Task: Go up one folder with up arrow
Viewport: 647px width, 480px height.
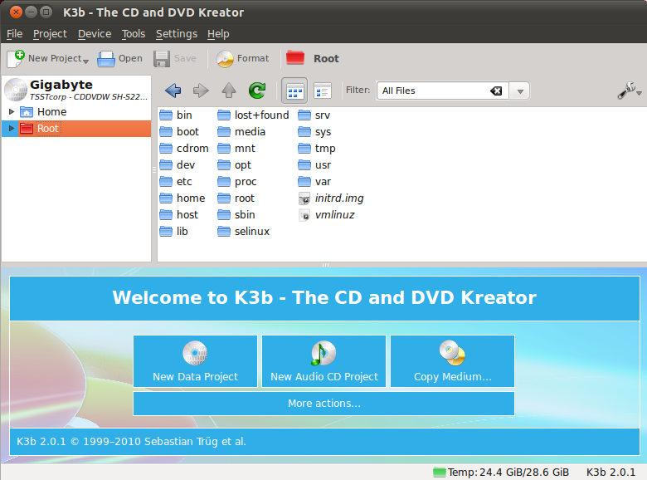Action: pyautogui.click(x=229, y=90)
